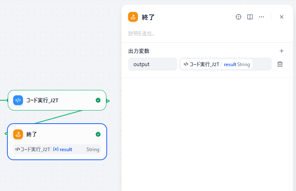Click the input handle of 終了 node
296x191 pixels.
point(6,133)
